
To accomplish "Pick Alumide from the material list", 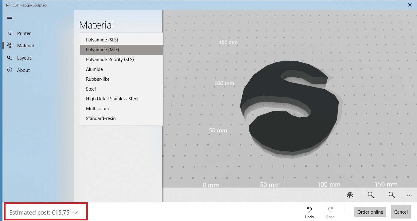I will pos(121,69).
